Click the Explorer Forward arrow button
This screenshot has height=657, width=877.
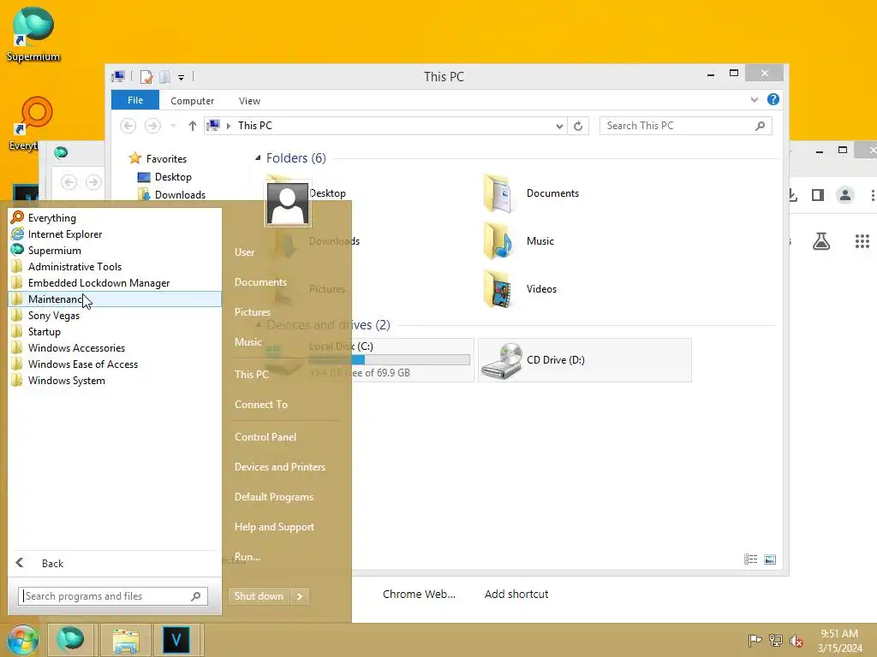152,126
